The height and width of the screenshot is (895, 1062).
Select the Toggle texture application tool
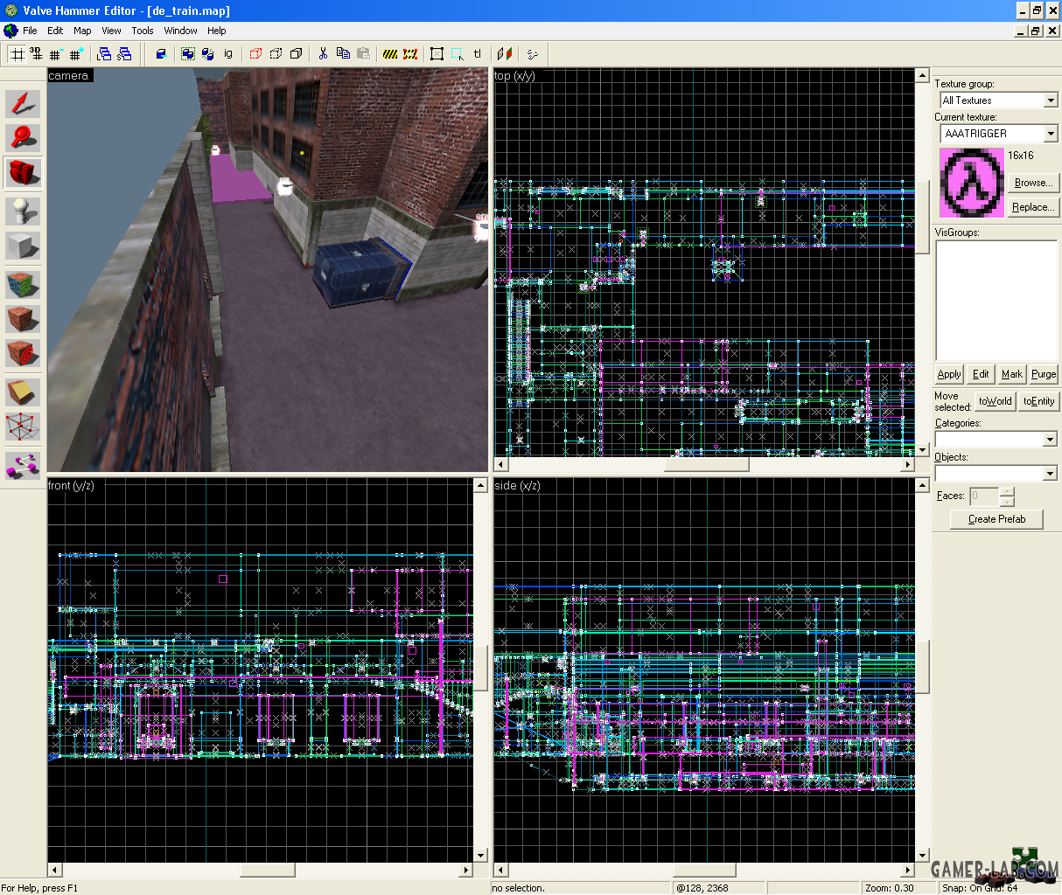24,283
